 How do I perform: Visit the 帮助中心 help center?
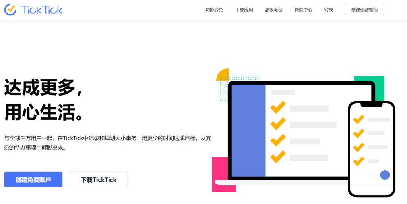[303, 10]
